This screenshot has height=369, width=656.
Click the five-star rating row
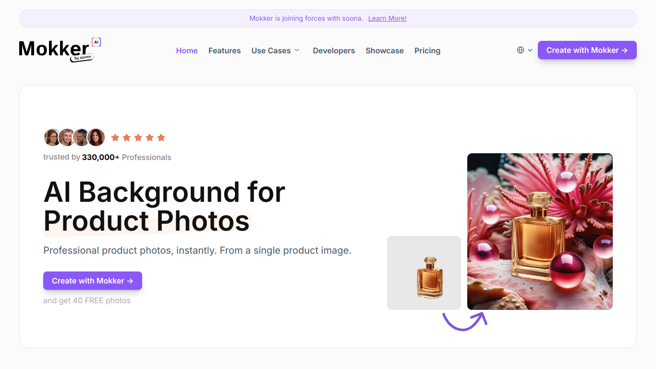(x=138, y=137)
